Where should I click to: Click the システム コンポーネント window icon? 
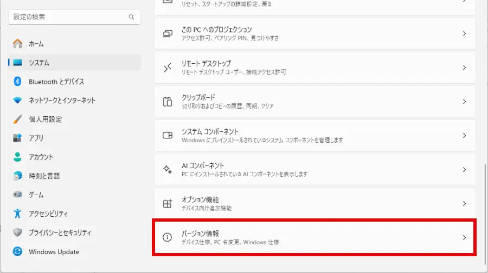point(168,136)
